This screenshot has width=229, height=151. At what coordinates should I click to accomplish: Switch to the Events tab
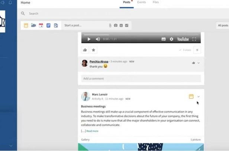(x=141, y=2)
